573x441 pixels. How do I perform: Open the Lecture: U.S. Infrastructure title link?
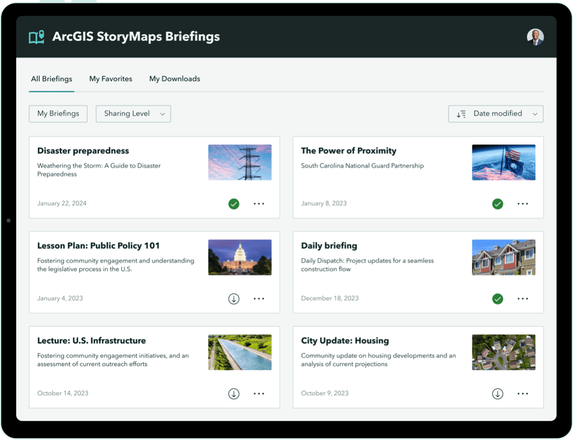pos(91,340)
